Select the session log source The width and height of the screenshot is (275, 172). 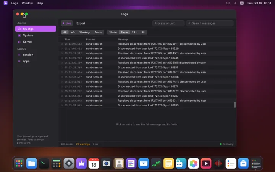pos(36,55)
